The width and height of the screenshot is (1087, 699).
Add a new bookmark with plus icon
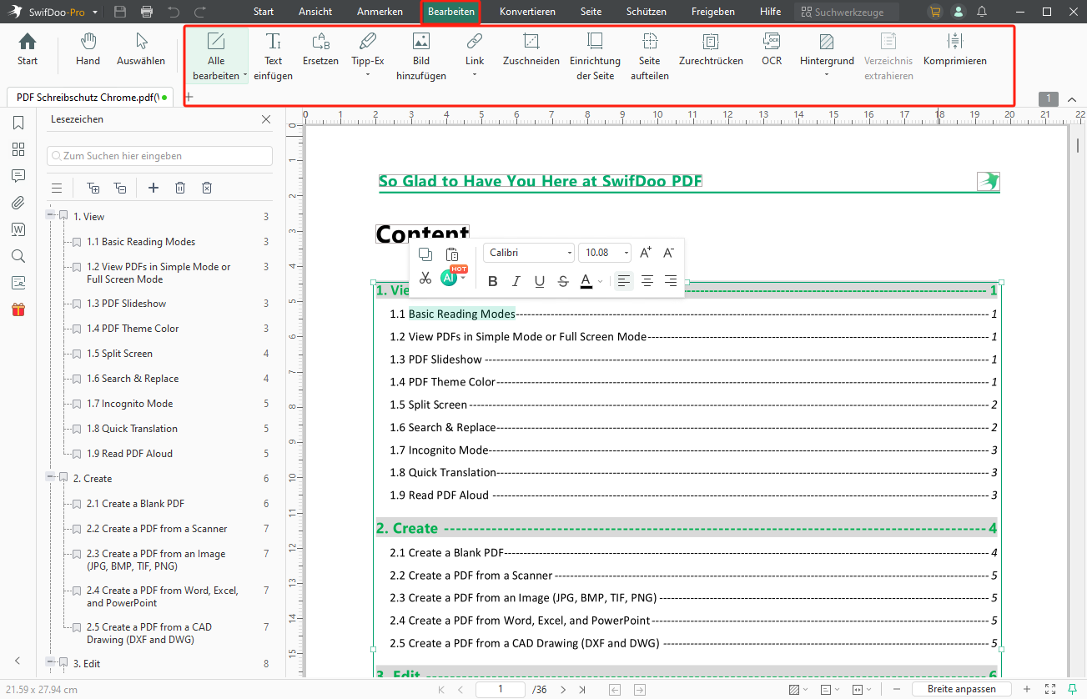[x=153, y=188]
